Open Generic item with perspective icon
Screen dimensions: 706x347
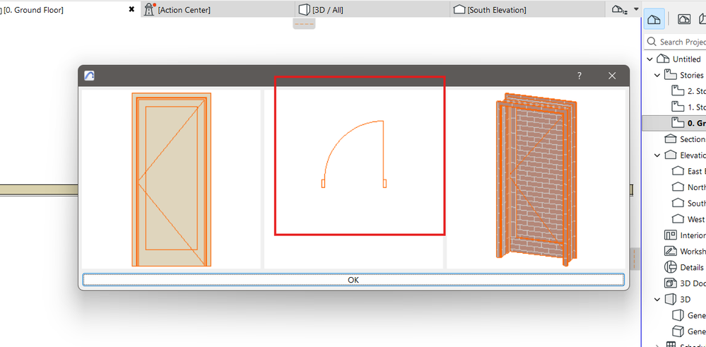tap(688, 315)
